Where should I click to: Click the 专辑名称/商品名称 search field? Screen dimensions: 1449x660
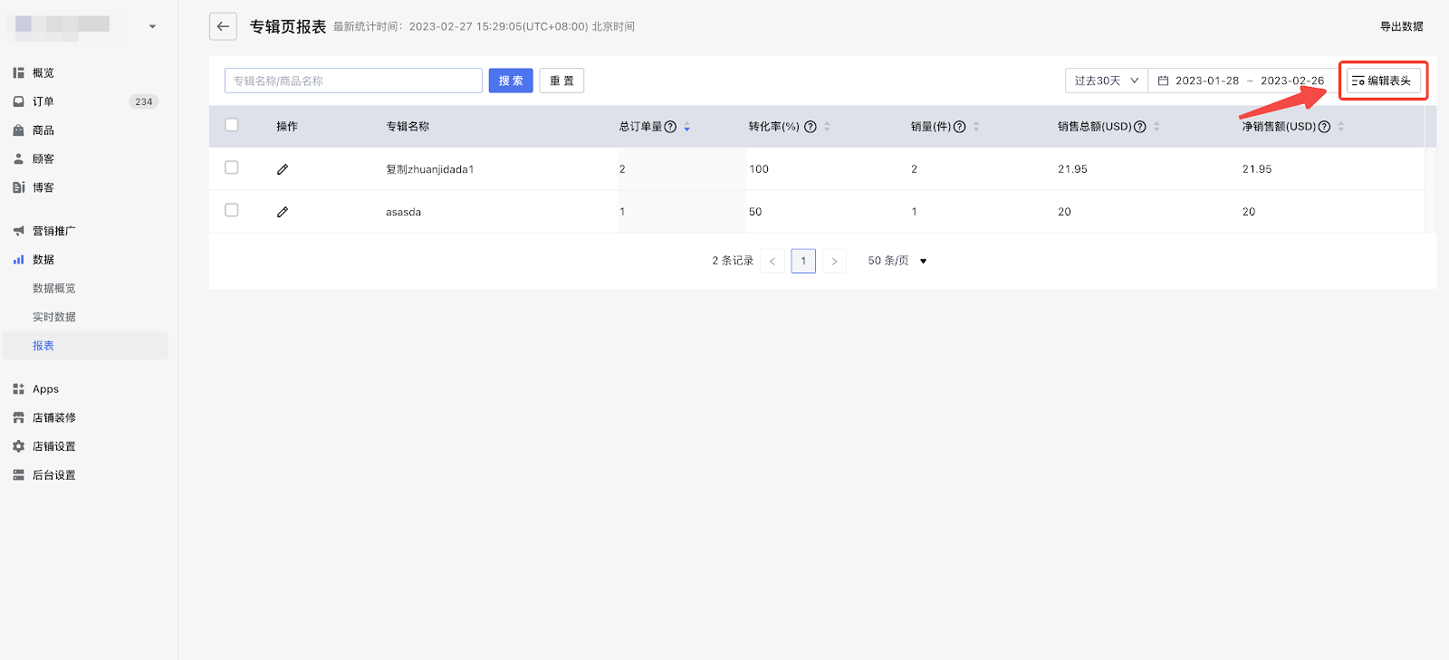(353, 81)
